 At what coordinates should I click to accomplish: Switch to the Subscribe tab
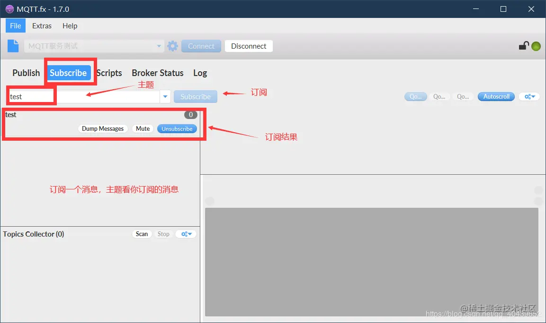click(x=68, y=73)
